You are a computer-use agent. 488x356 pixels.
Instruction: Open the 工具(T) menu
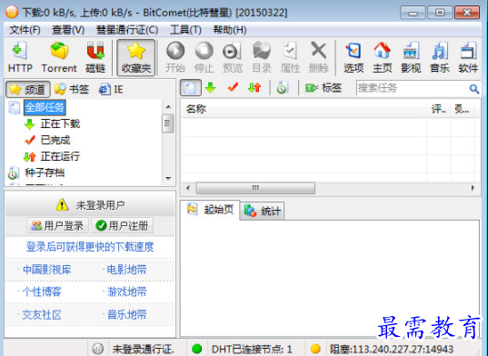point(185,30)
